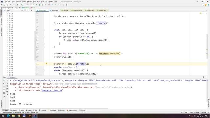Select opened file target icon in the Project panel
Viewport: 210px width, 118px height.
click(x=22, y=10)
